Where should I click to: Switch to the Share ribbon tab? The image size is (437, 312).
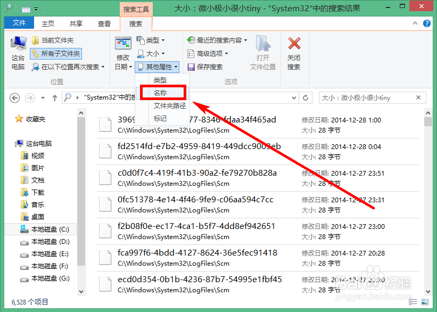[x=76, y=24]
